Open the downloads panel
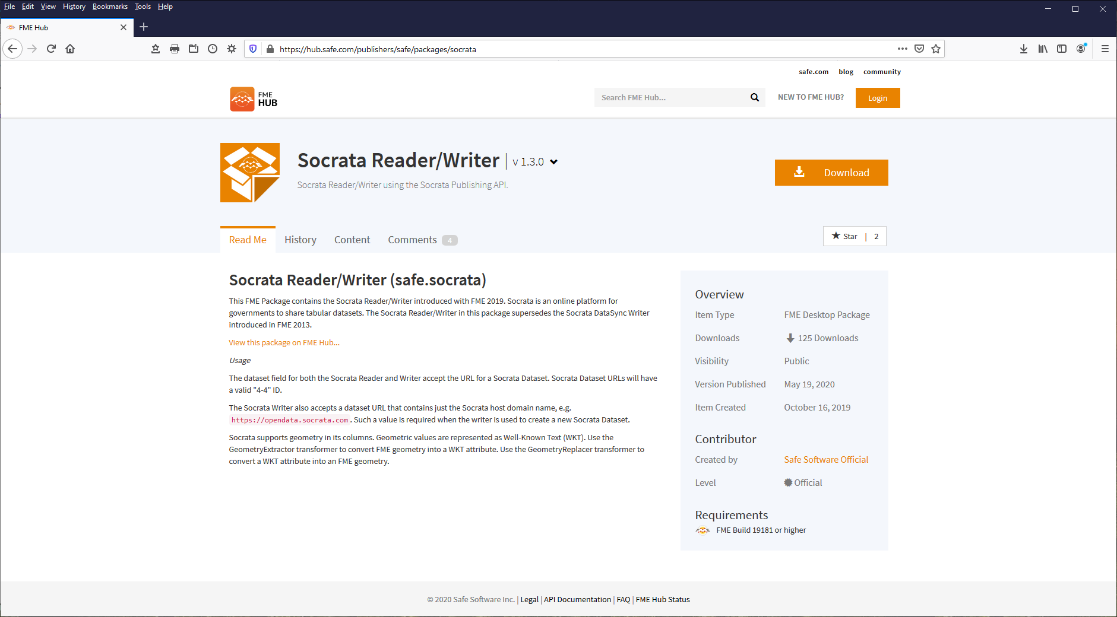This screenshot has height=617, width=1117. point(1024,49)
